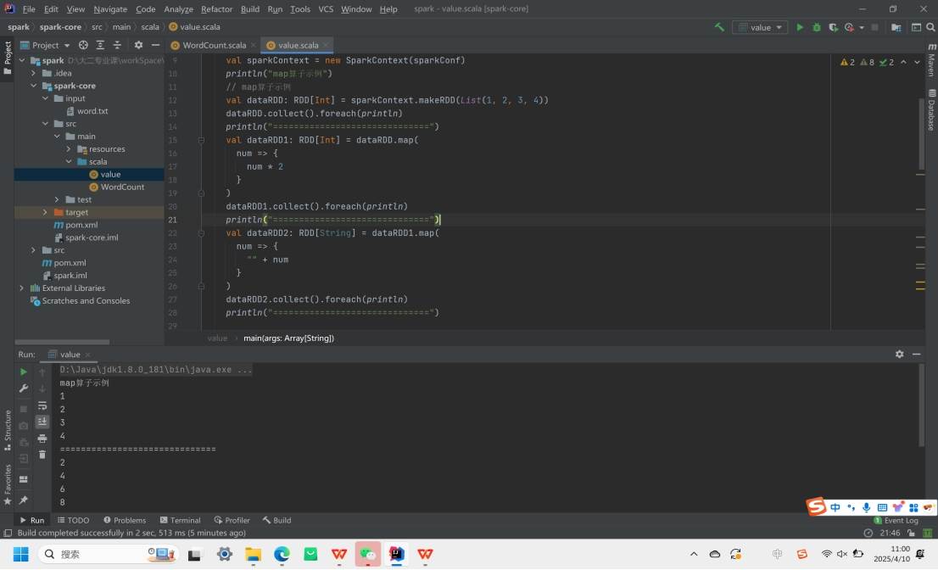The width and height of the screenshot is (938, 570).
Task: Click the yellow warning count indicator in the editor
Action: click(847, 62)
